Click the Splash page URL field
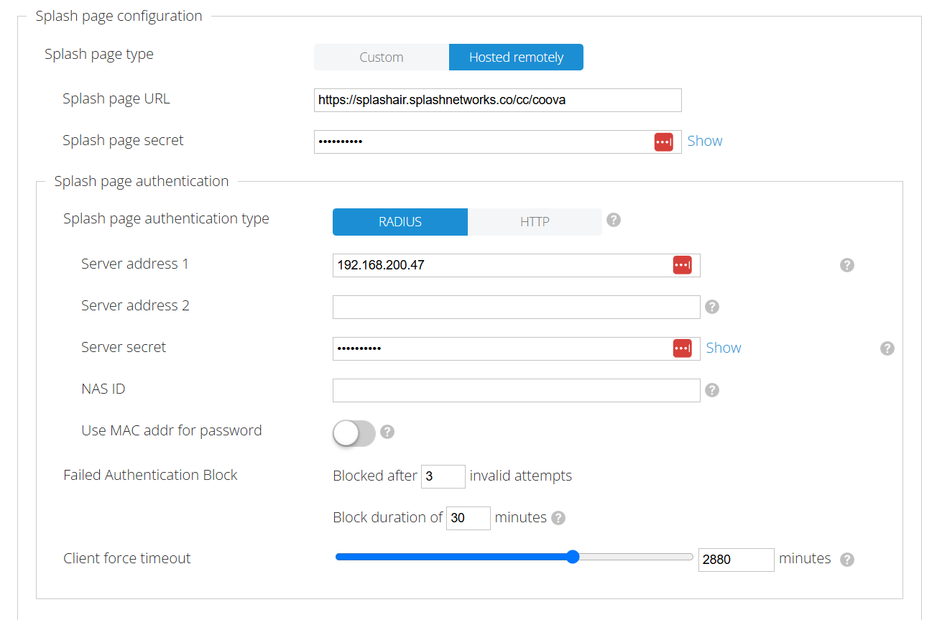The image size is (937, 620). (497, 101)
